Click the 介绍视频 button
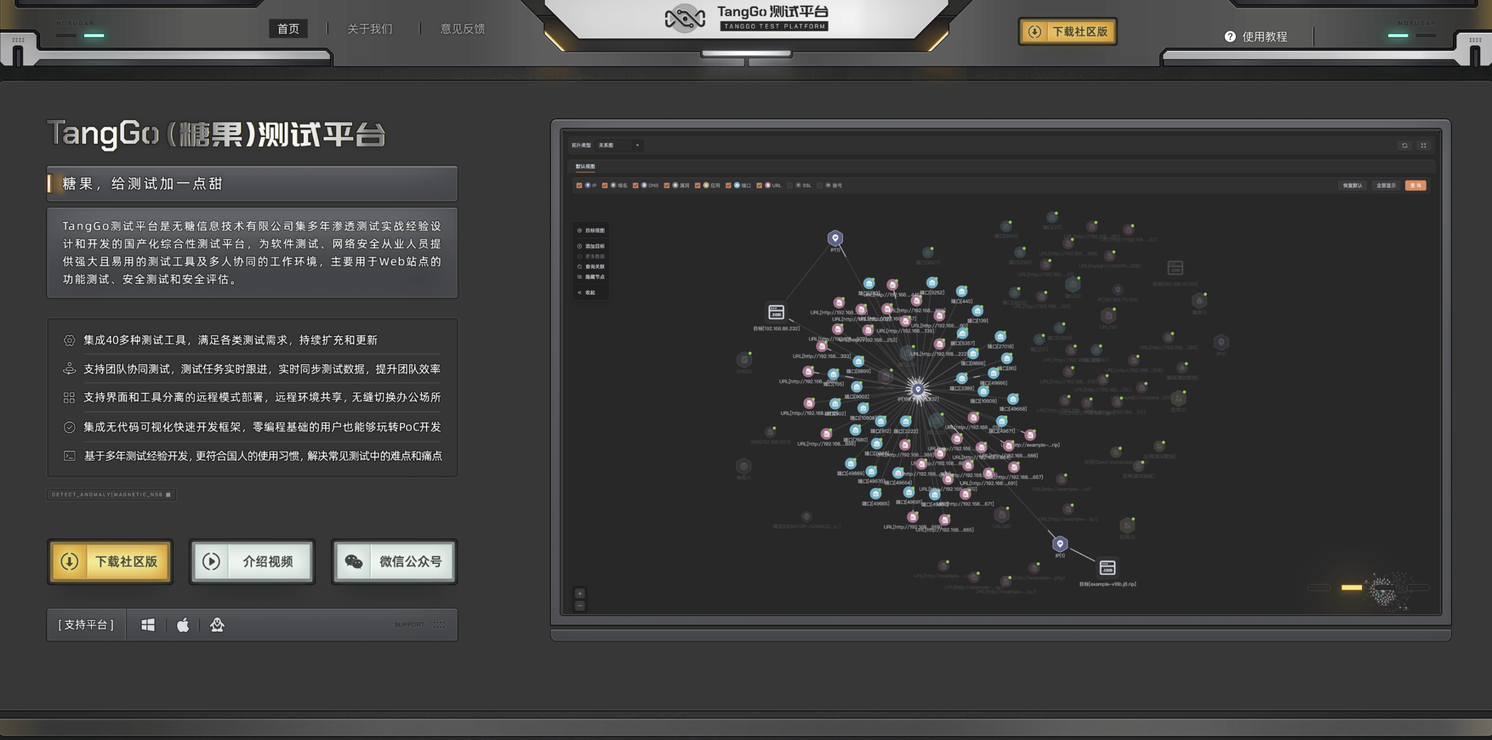 (x=252, y=562)
